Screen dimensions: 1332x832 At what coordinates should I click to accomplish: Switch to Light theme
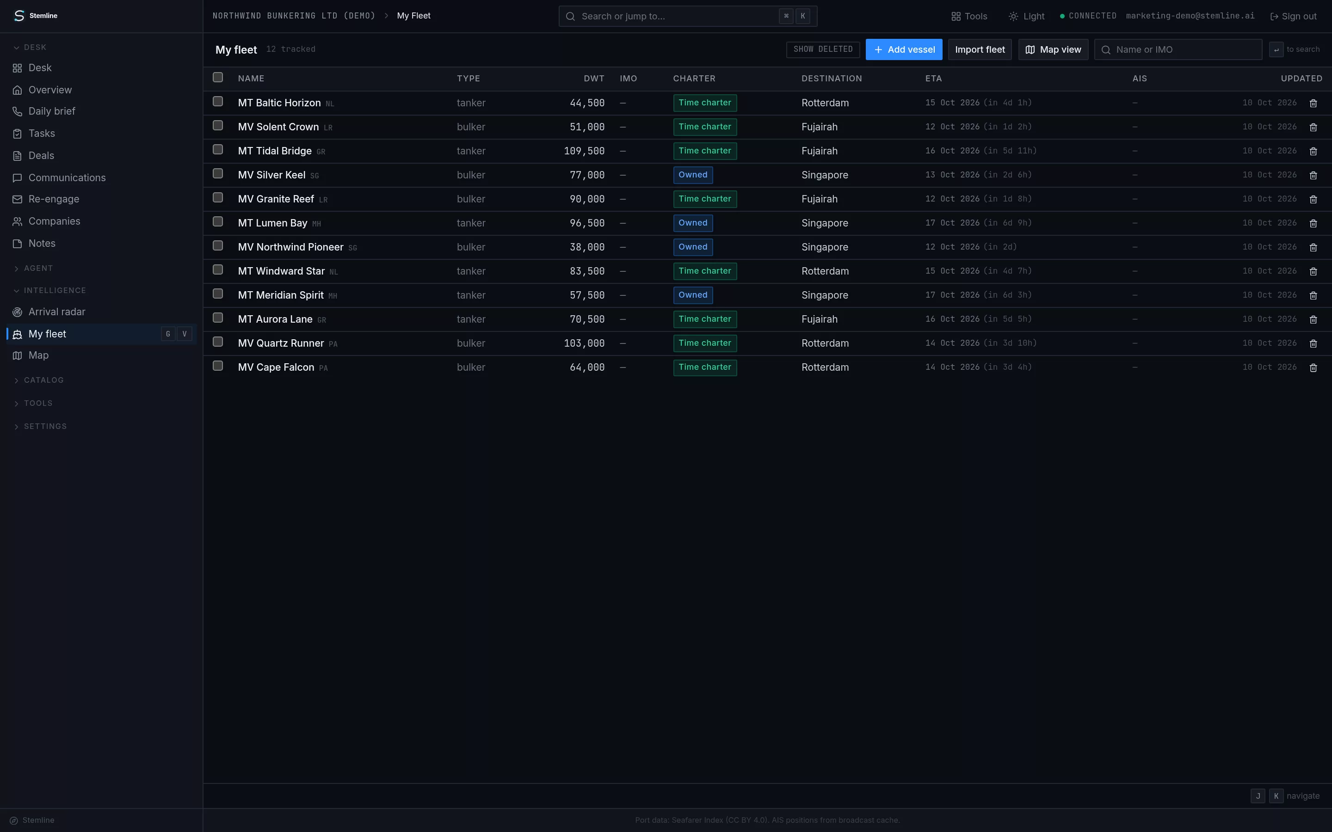point(1027,17)
